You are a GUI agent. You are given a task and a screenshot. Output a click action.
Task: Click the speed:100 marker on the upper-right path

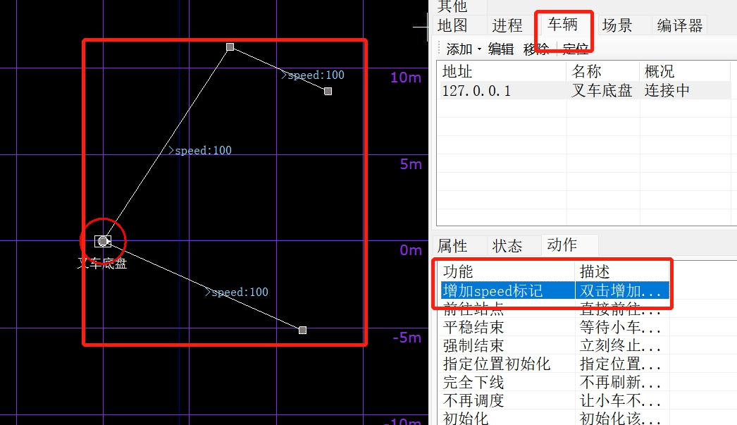[x=313, y=75]
